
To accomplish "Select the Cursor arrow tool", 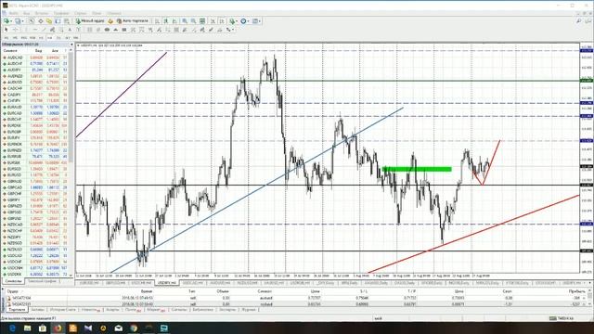I will tap(6, 29).
